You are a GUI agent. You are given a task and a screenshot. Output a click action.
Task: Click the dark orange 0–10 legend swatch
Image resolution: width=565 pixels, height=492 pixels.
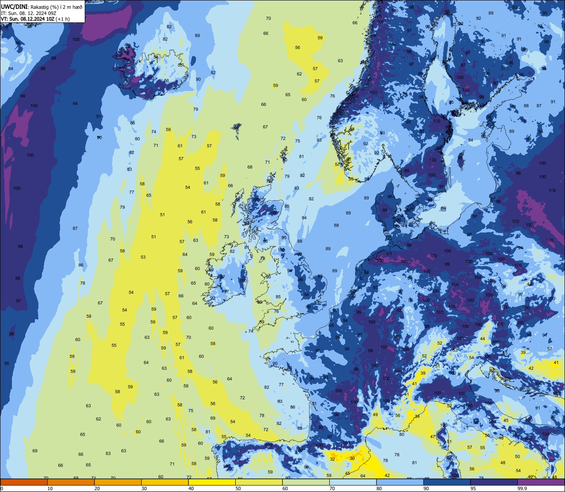[x=24, y=482]
